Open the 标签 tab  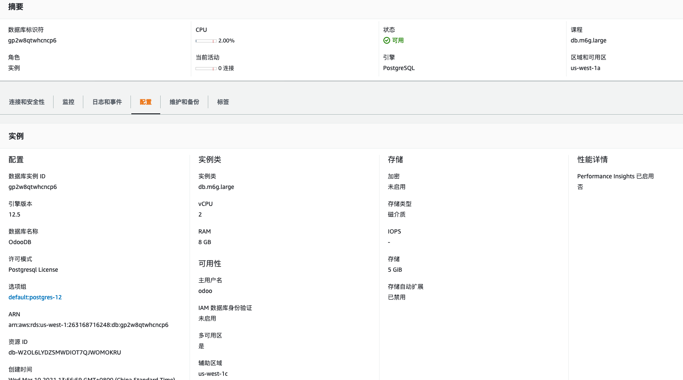point(223,102)
